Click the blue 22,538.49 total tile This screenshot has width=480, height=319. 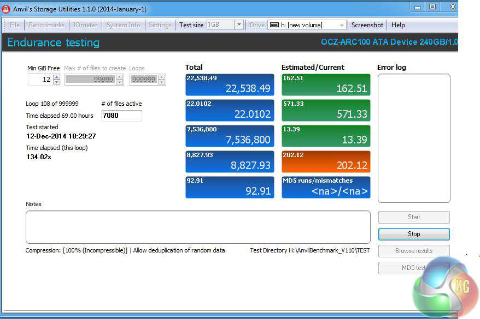[x=230, y=85]
